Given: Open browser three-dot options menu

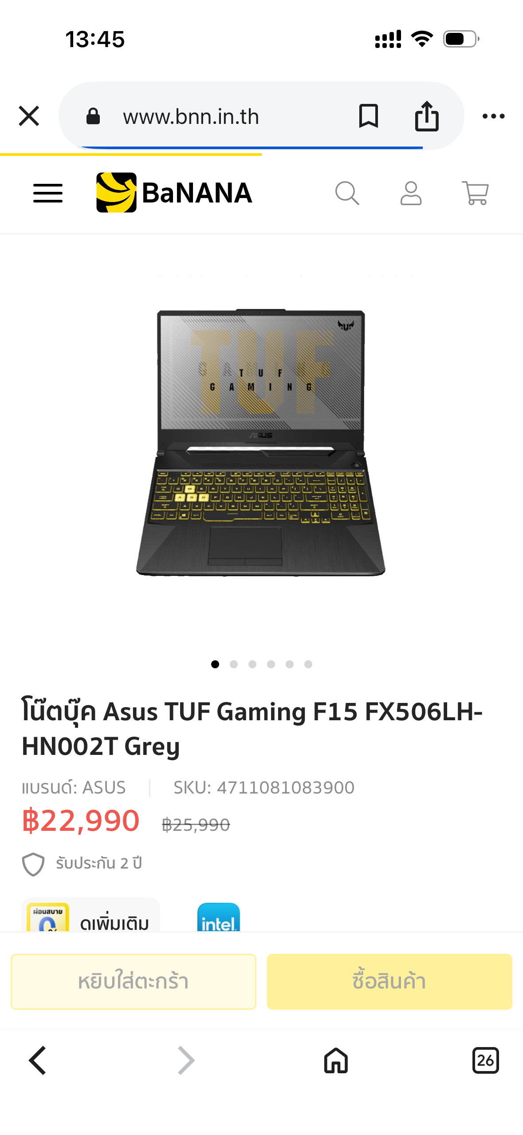Looking at the screenshot, I should click(493, 116).
